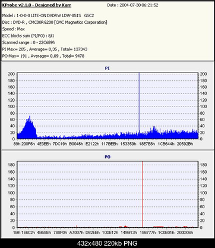The image size is (215, 248).
Task: Click the small red PO tick near A7007h
Action: coord(77,226)
